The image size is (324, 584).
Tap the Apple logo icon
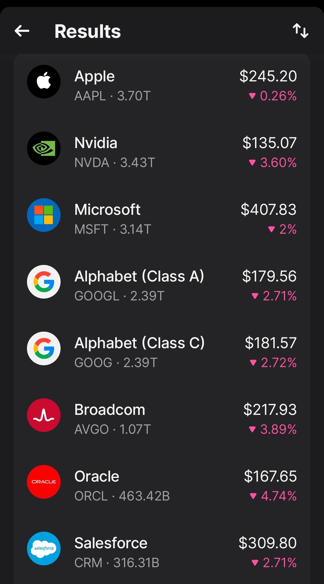coord(44,82)
